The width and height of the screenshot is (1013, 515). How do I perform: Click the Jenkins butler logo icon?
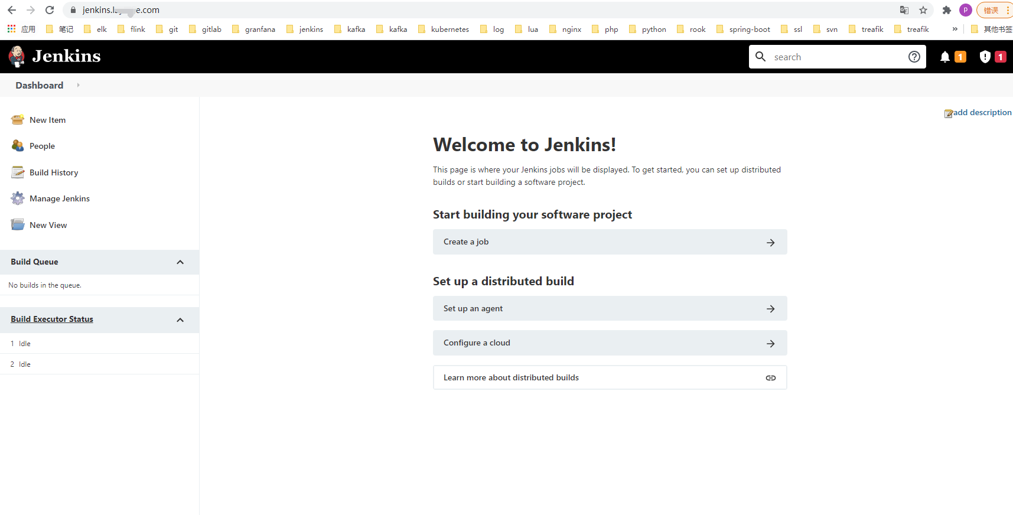17,57
